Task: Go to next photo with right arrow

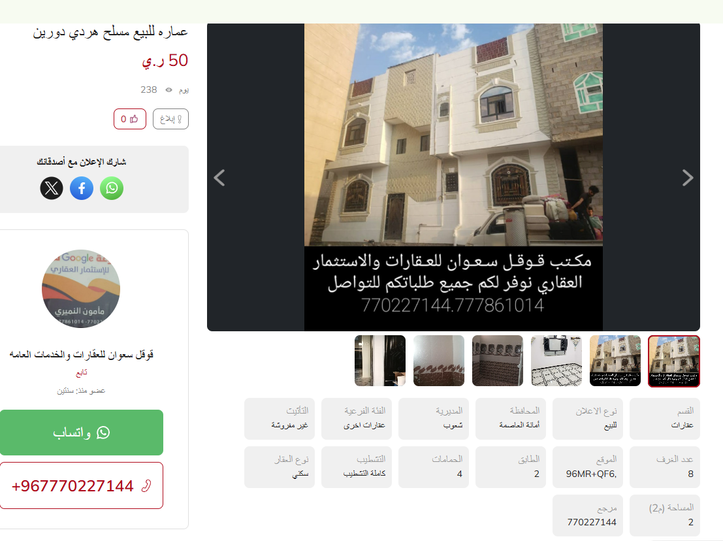Action: (x=688, y=178)
